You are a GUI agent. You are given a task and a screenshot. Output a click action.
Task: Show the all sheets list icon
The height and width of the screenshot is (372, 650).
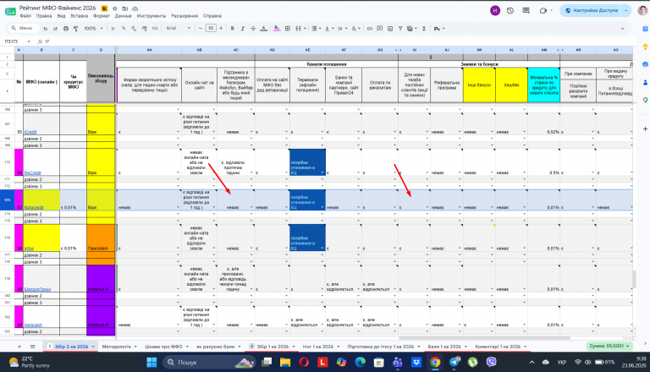point(32,347)
